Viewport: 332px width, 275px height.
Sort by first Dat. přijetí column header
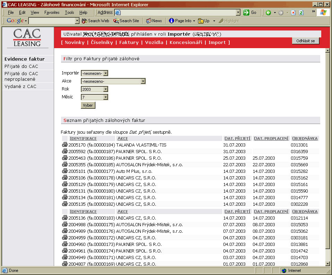[237, 139]
